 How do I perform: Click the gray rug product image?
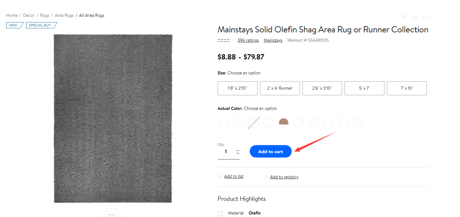point(113,118)
